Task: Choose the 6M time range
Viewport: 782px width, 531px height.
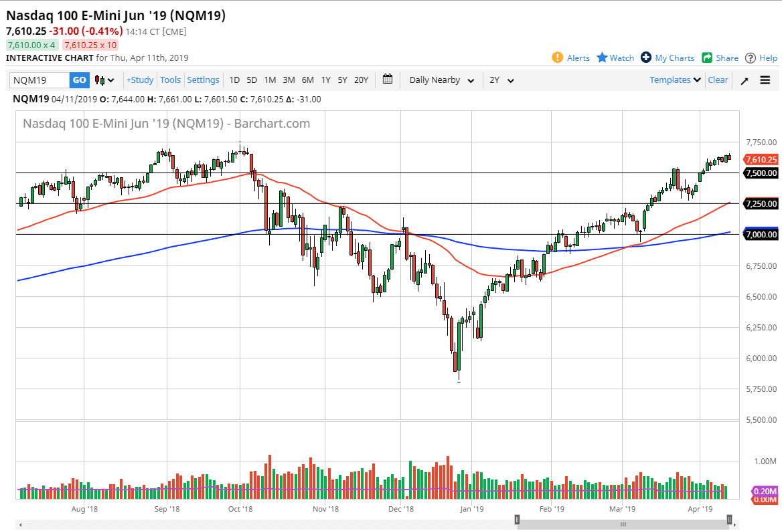Action: pyautogui.click(x=307, y=80)
